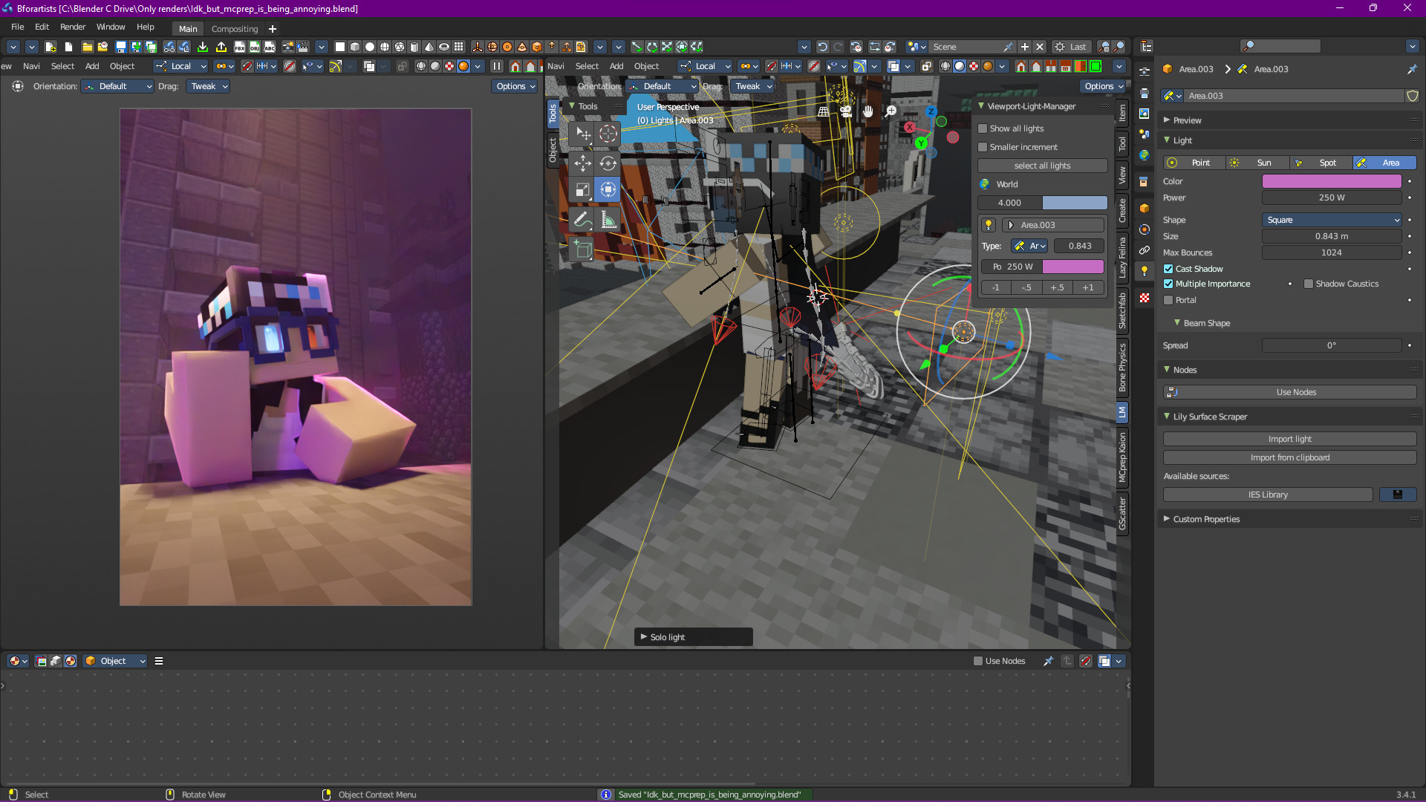Activate the Annotate pencil tool
This screenshot has height=802, width=1426.
(583, 219)
